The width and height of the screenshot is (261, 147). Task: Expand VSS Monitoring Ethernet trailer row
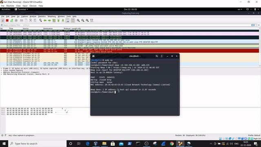click(2, 74)
